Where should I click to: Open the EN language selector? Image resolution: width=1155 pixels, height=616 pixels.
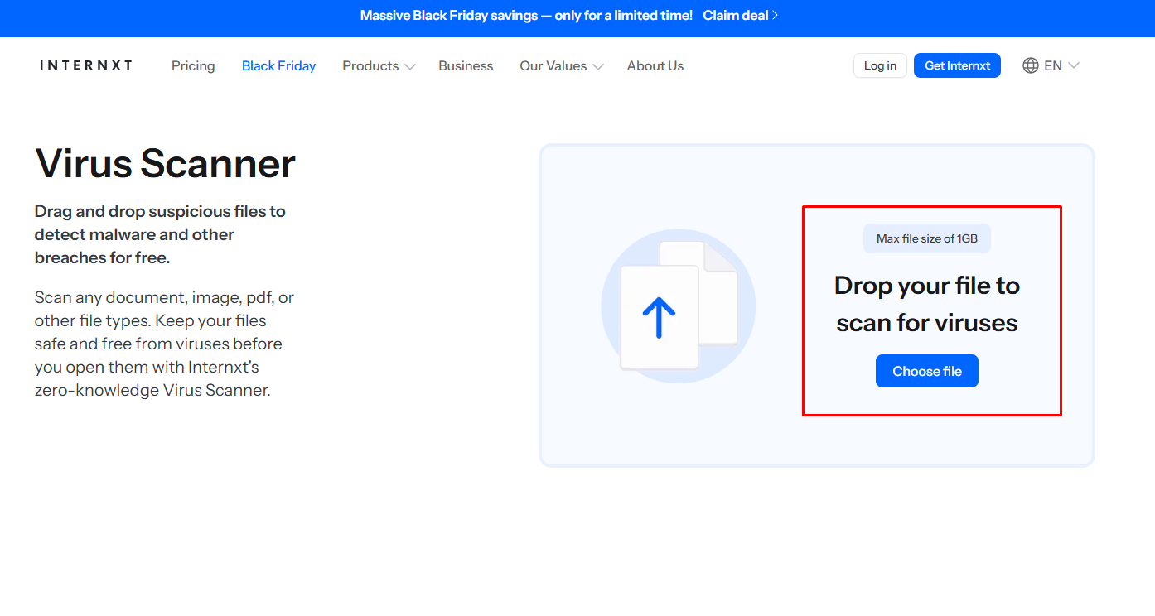pyautogui.click(x=1051, y=65)
